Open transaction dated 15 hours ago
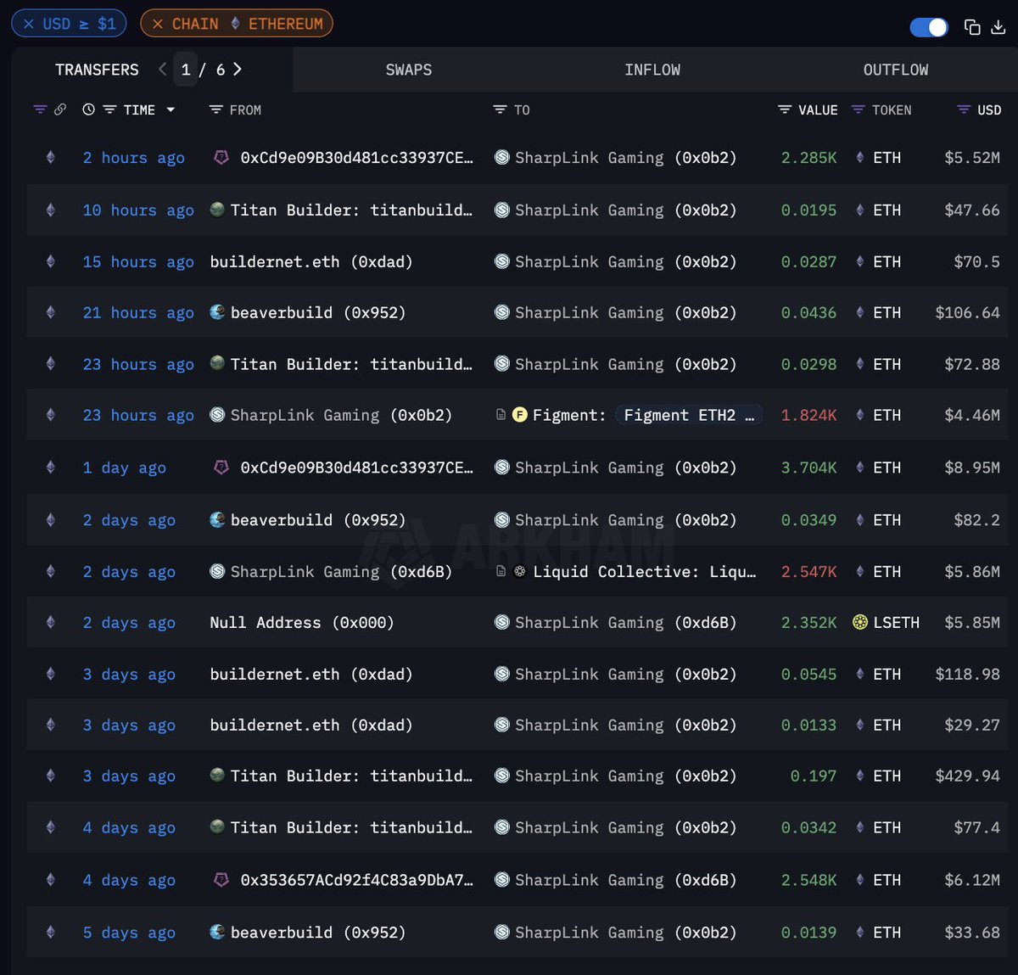The height and width of the screenshot is (975, 1018). coord(138,262)
